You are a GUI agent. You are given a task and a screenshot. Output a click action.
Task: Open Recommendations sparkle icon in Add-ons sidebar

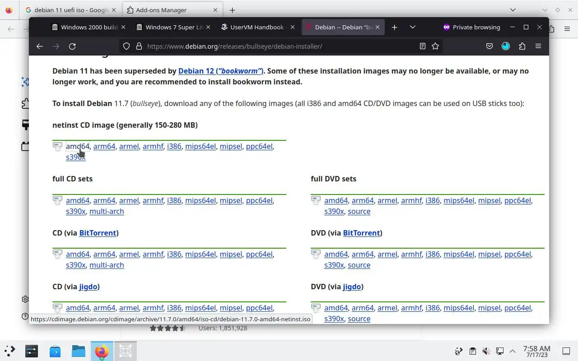coord(26,82)
